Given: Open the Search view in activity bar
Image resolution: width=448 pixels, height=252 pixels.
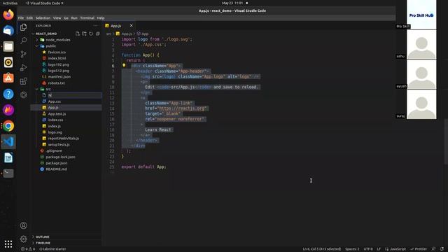Looking at the screenshot, I should [24, 41].
